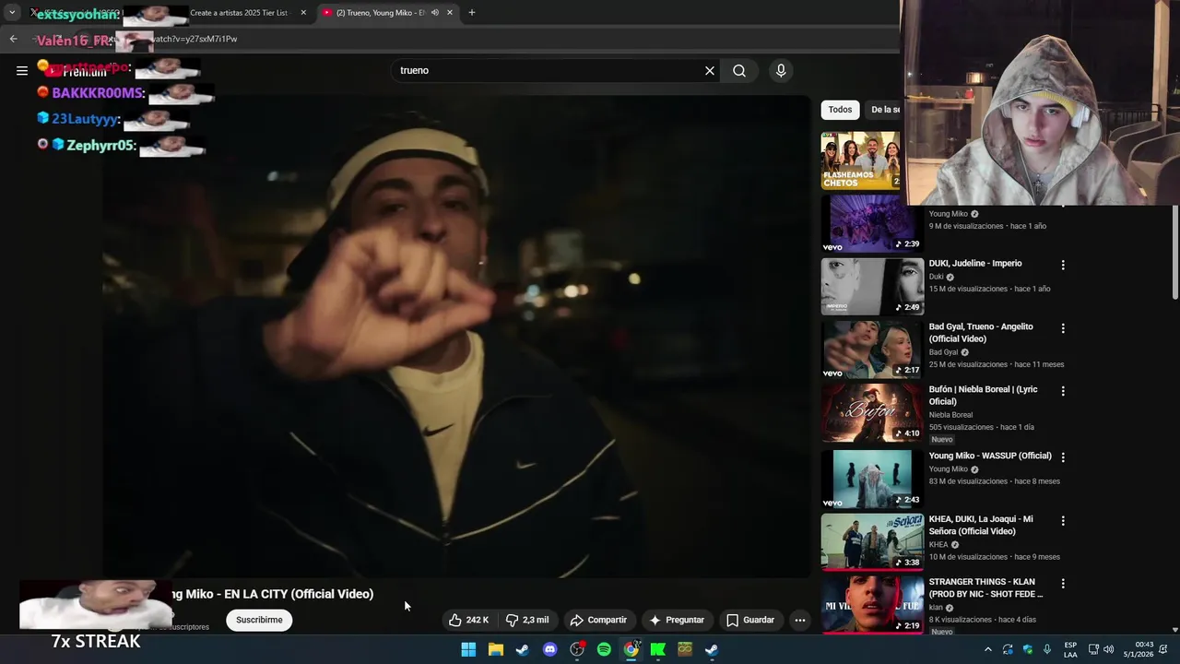Open the 'DUKI, Judeline - Imperio' title
The image size is (1180, 664).
coord(975,264)
